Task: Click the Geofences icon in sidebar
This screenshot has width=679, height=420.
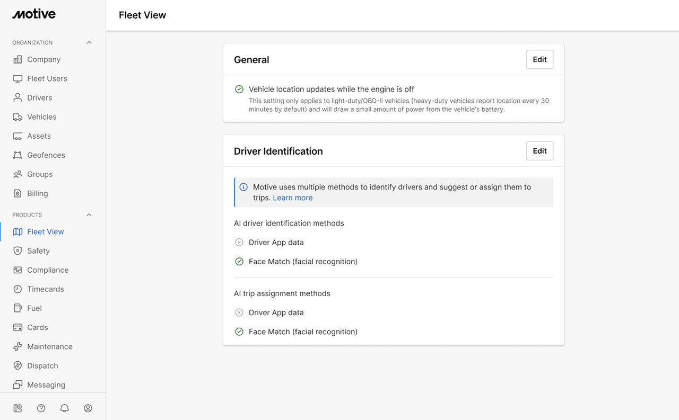Action: [x=18, y=155]
